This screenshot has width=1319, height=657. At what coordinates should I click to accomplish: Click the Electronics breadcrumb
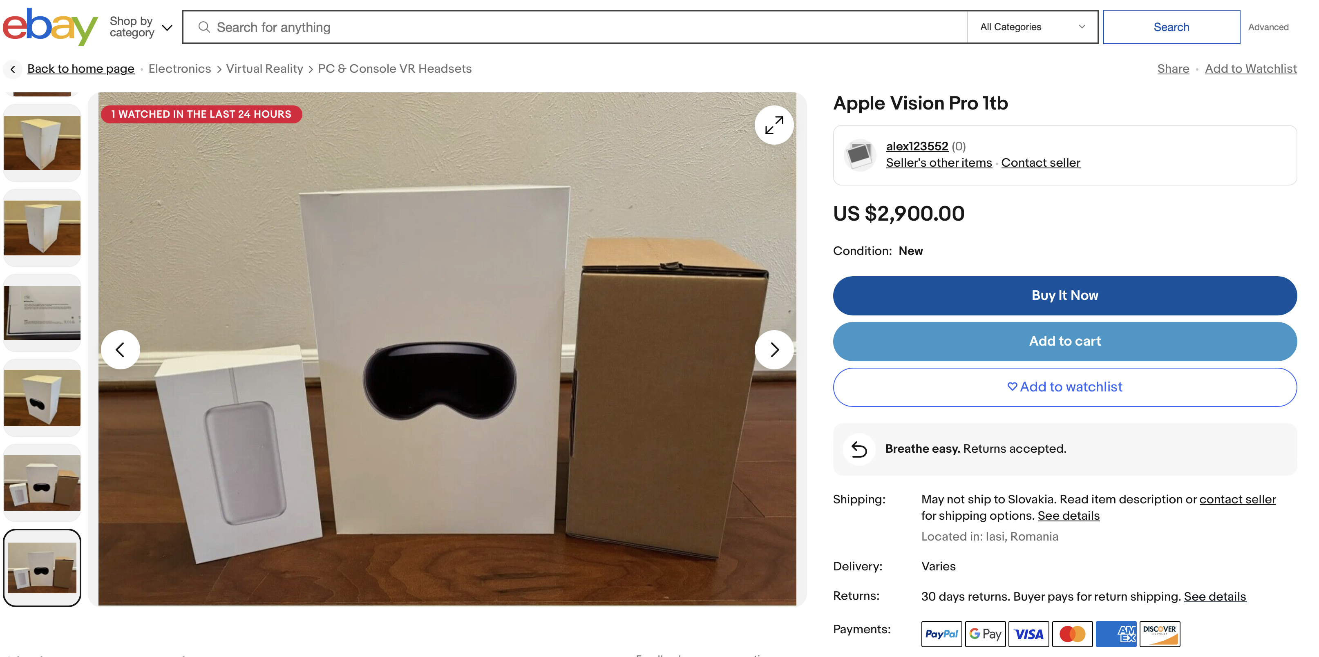[179, 69]
